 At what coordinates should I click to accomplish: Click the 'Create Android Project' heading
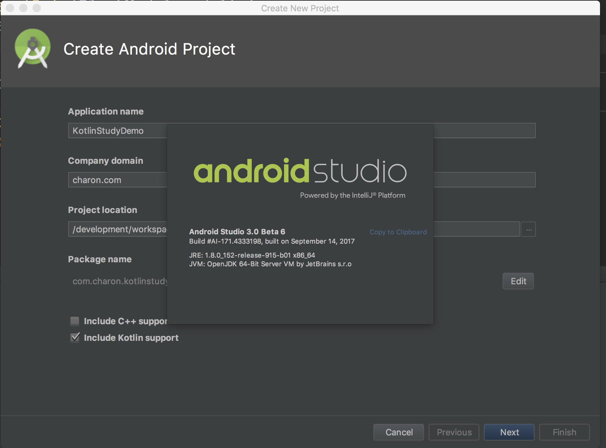pos(149,49)
